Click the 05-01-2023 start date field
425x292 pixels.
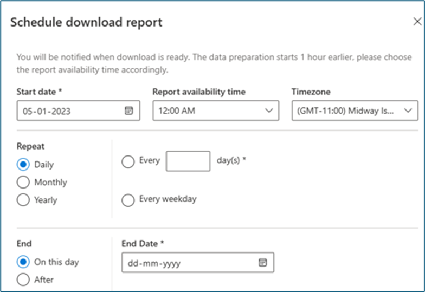pyautogui.click(x=70, y=111)
